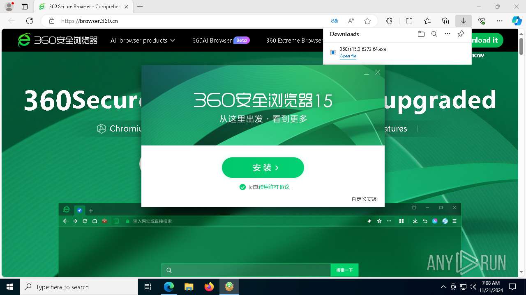Add this page to favorites star

tap(367, 21)
